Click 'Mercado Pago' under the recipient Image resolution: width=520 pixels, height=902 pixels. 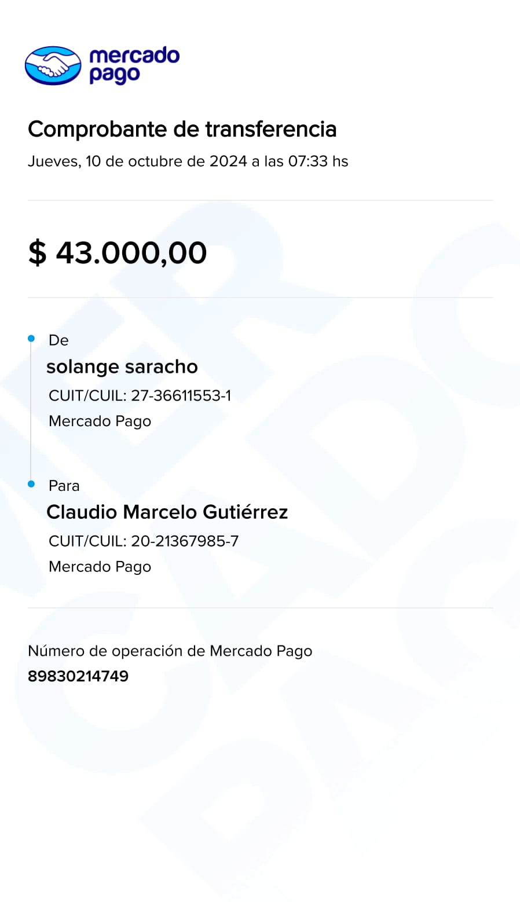click(x=100, y=566)
